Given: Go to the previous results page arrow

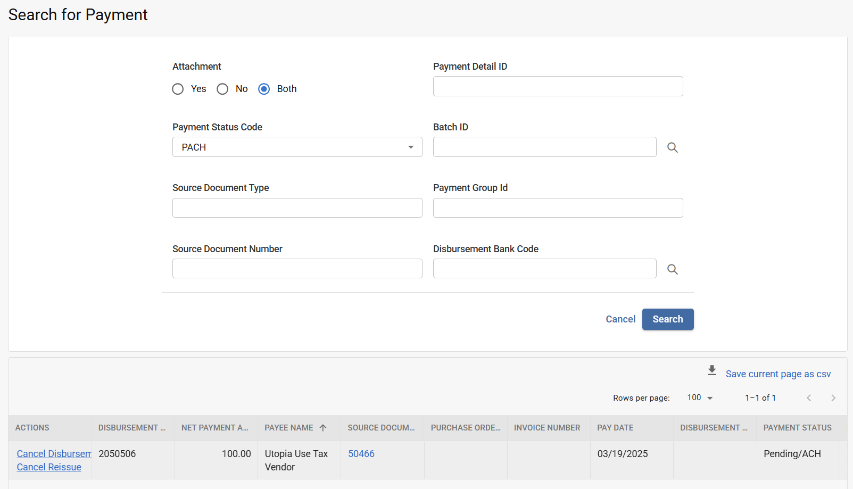Looking at the screenshot, I should 808,398.
